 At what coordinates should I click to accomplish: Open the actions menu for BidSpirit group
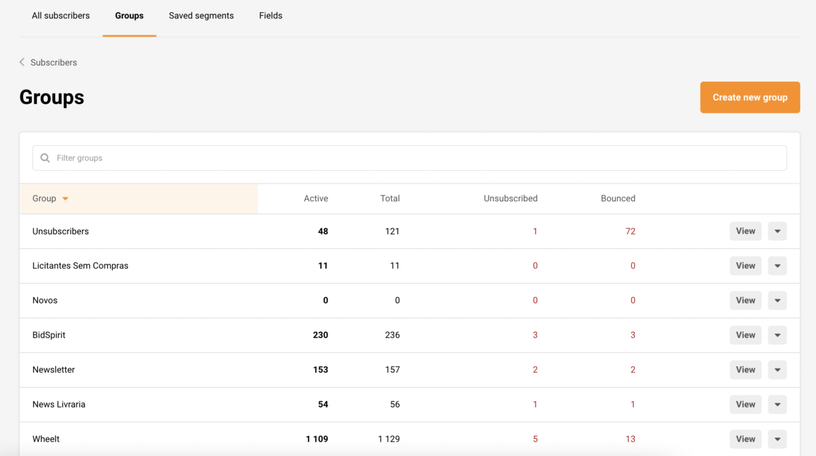point(777,335)
